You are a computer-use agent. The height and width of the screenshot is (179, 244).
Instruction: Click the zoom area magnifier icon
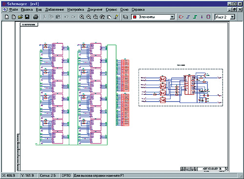[x=102, y=17]
